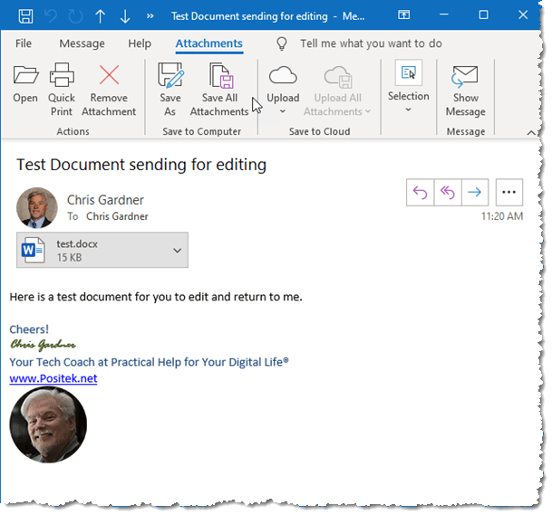Open the File menu tab
This screenshot has height=515, width=552.
click(24, 43)
